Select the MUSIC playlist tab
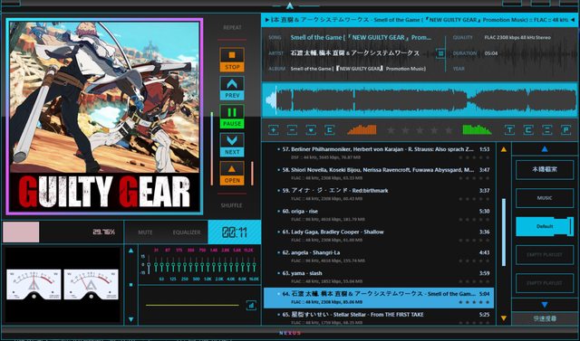Viewport: 580px width, 341px height. coord(545,198)
